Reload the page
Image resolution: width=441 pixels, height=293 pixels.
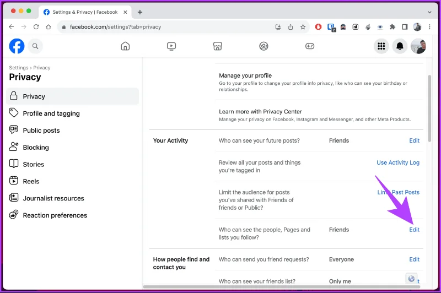[x=36, y=27]
